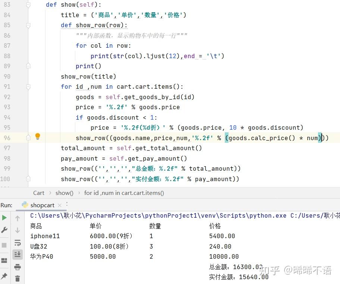The image size is (340, 284).
Task: Print the console output
Action: pos(18,266)
